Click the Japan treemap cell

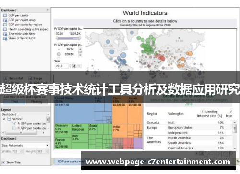[x=135, y=110]
